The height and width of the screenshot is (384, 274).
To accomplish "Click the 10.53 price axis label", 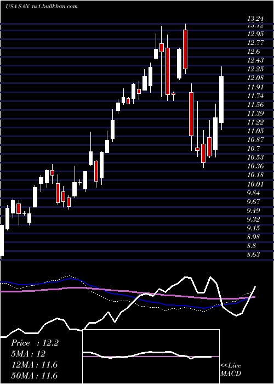I will pyautogui.click(x=256, y=157).
